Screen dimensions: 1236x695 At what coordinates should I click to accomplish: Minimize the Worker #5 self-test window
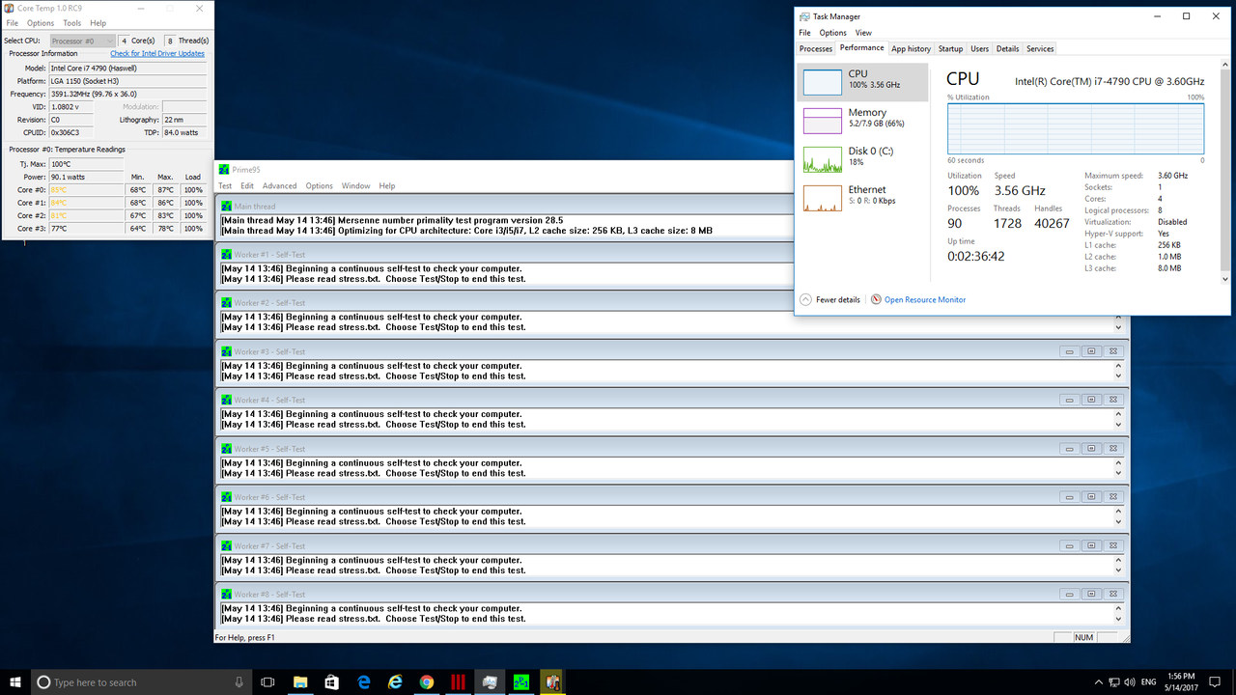point(1068,449)
